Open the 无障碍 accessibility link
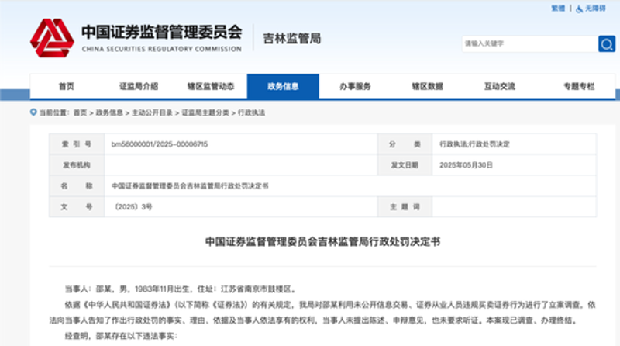The width and height of the screenshot is (620, 346). pyautogui.click(x=595, y=9)
